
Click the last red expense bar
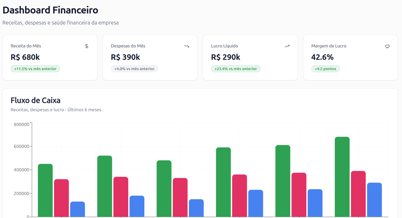coord(357,195)
